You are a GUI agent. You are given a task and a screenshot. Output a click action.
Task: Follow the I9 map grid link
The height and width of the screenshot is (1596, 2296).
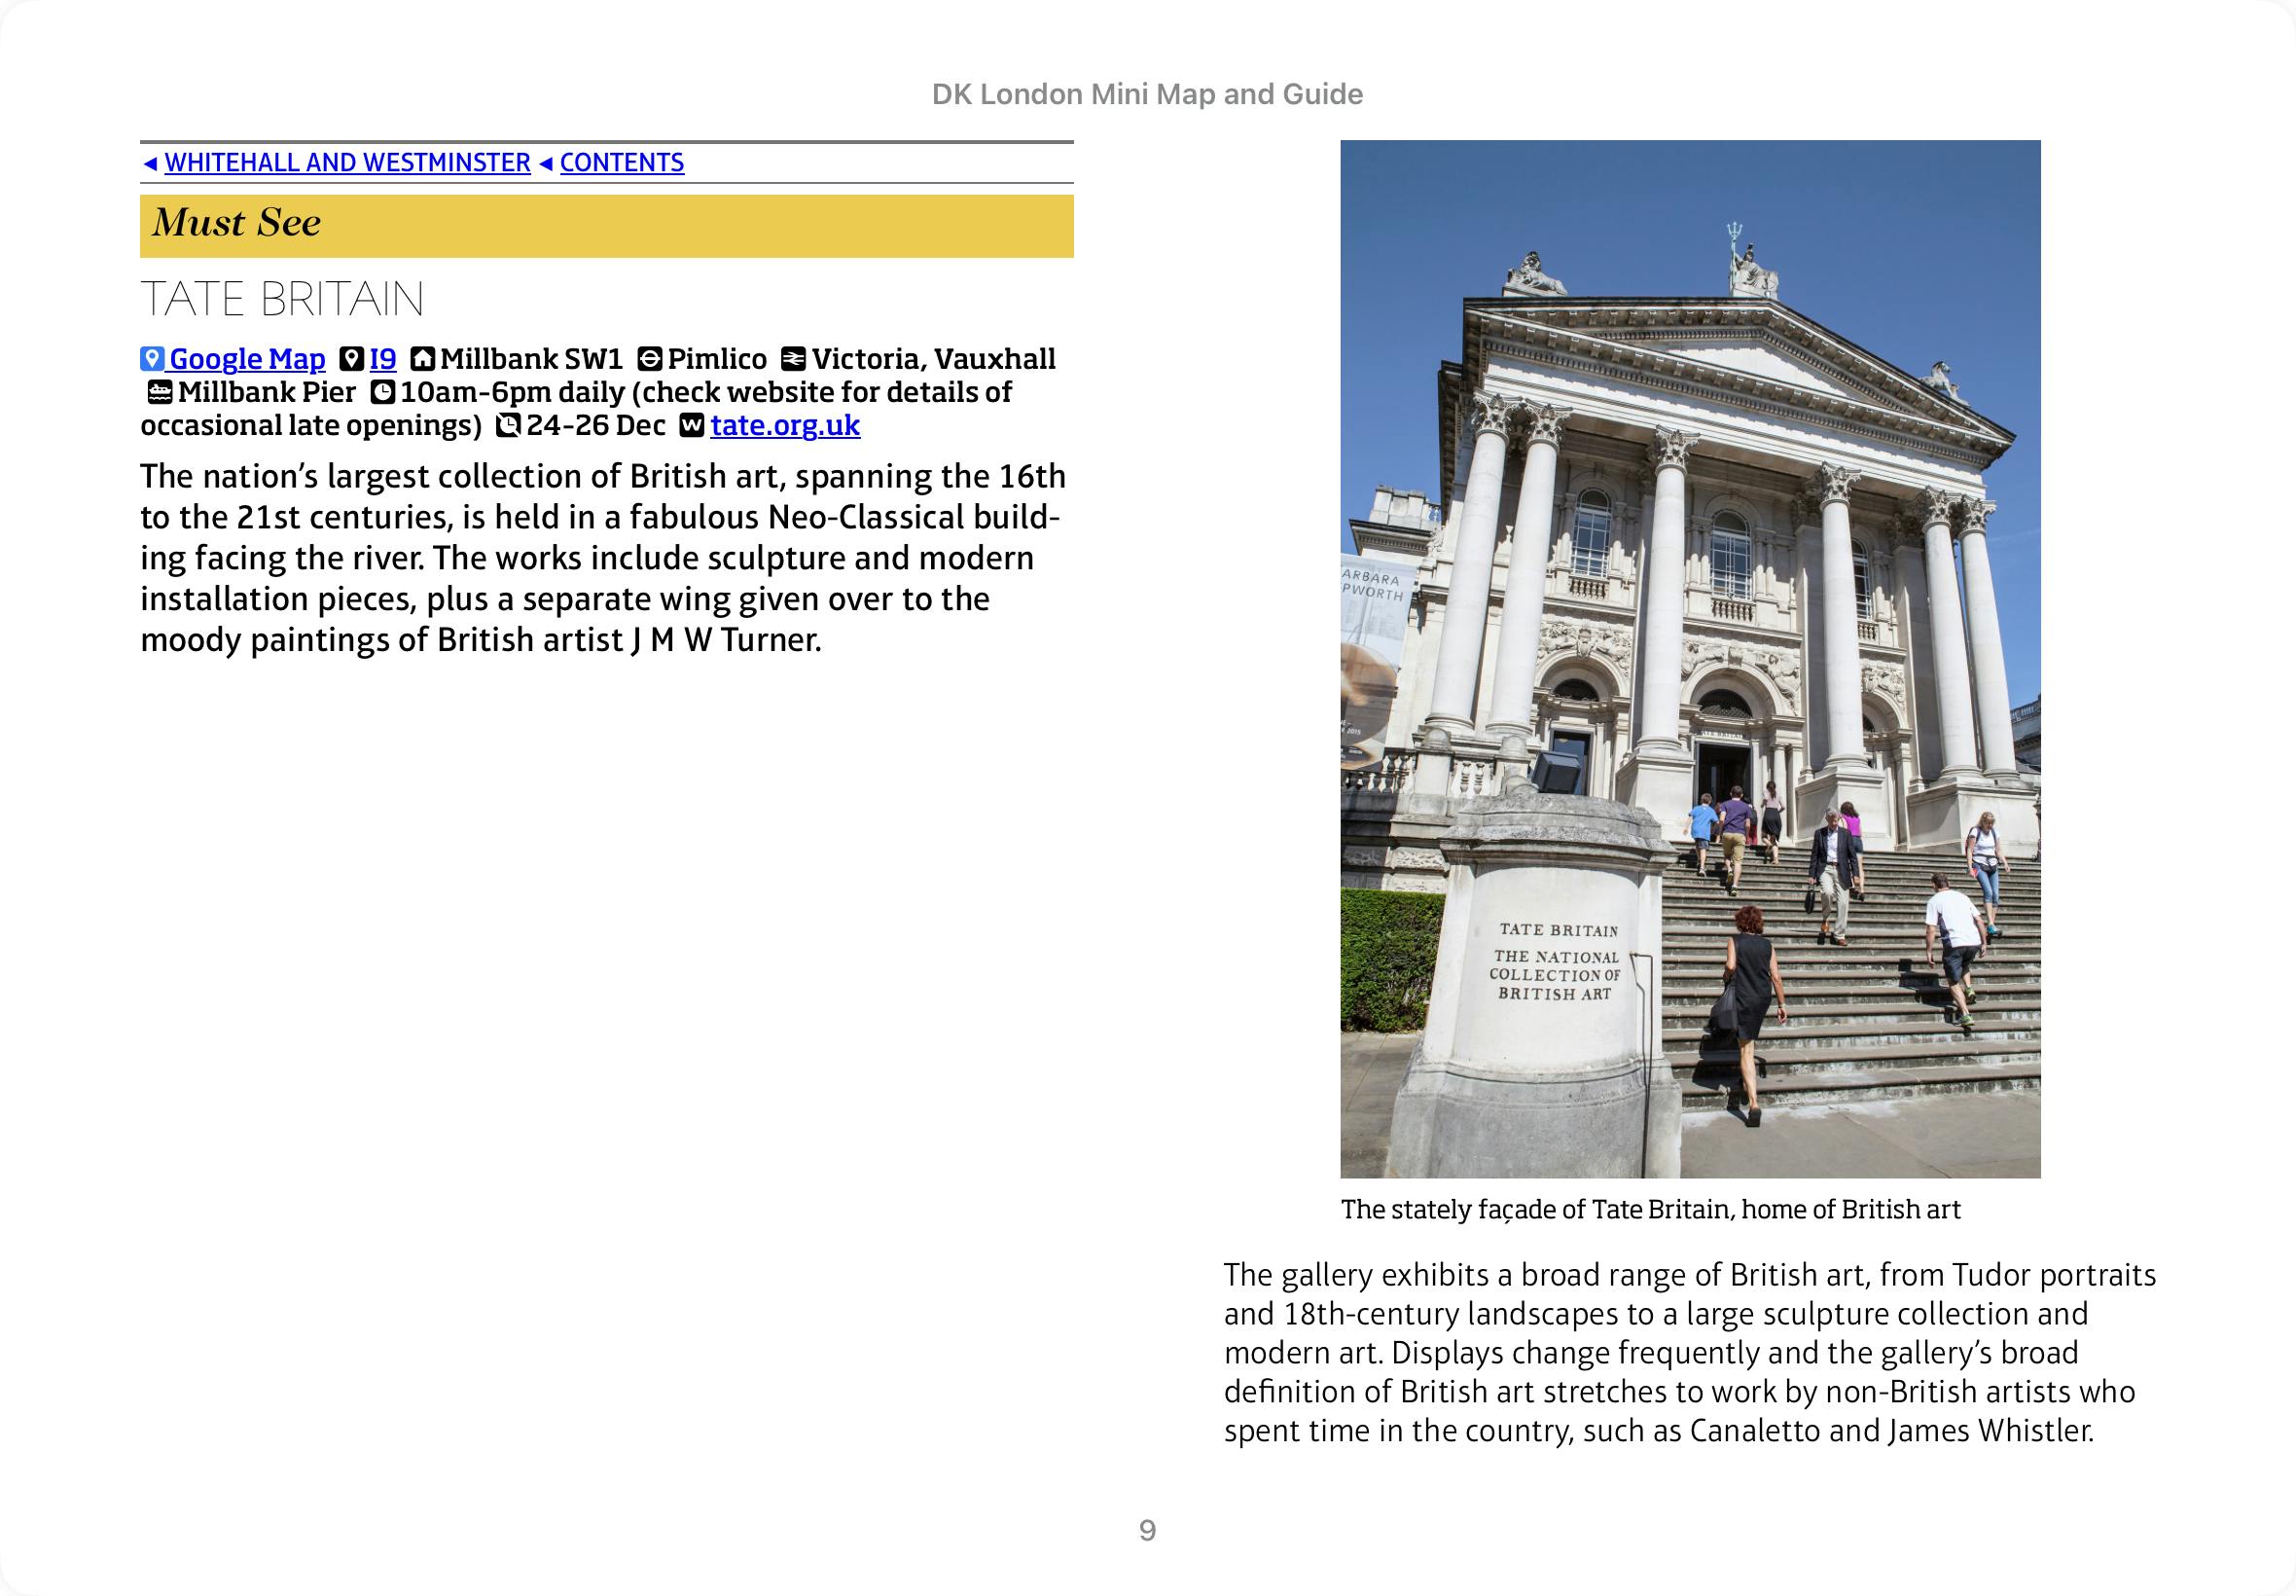pos(383,359)
